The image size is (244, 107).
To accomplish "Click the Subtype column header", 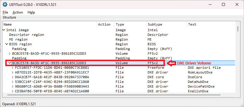I will [167, 24].
